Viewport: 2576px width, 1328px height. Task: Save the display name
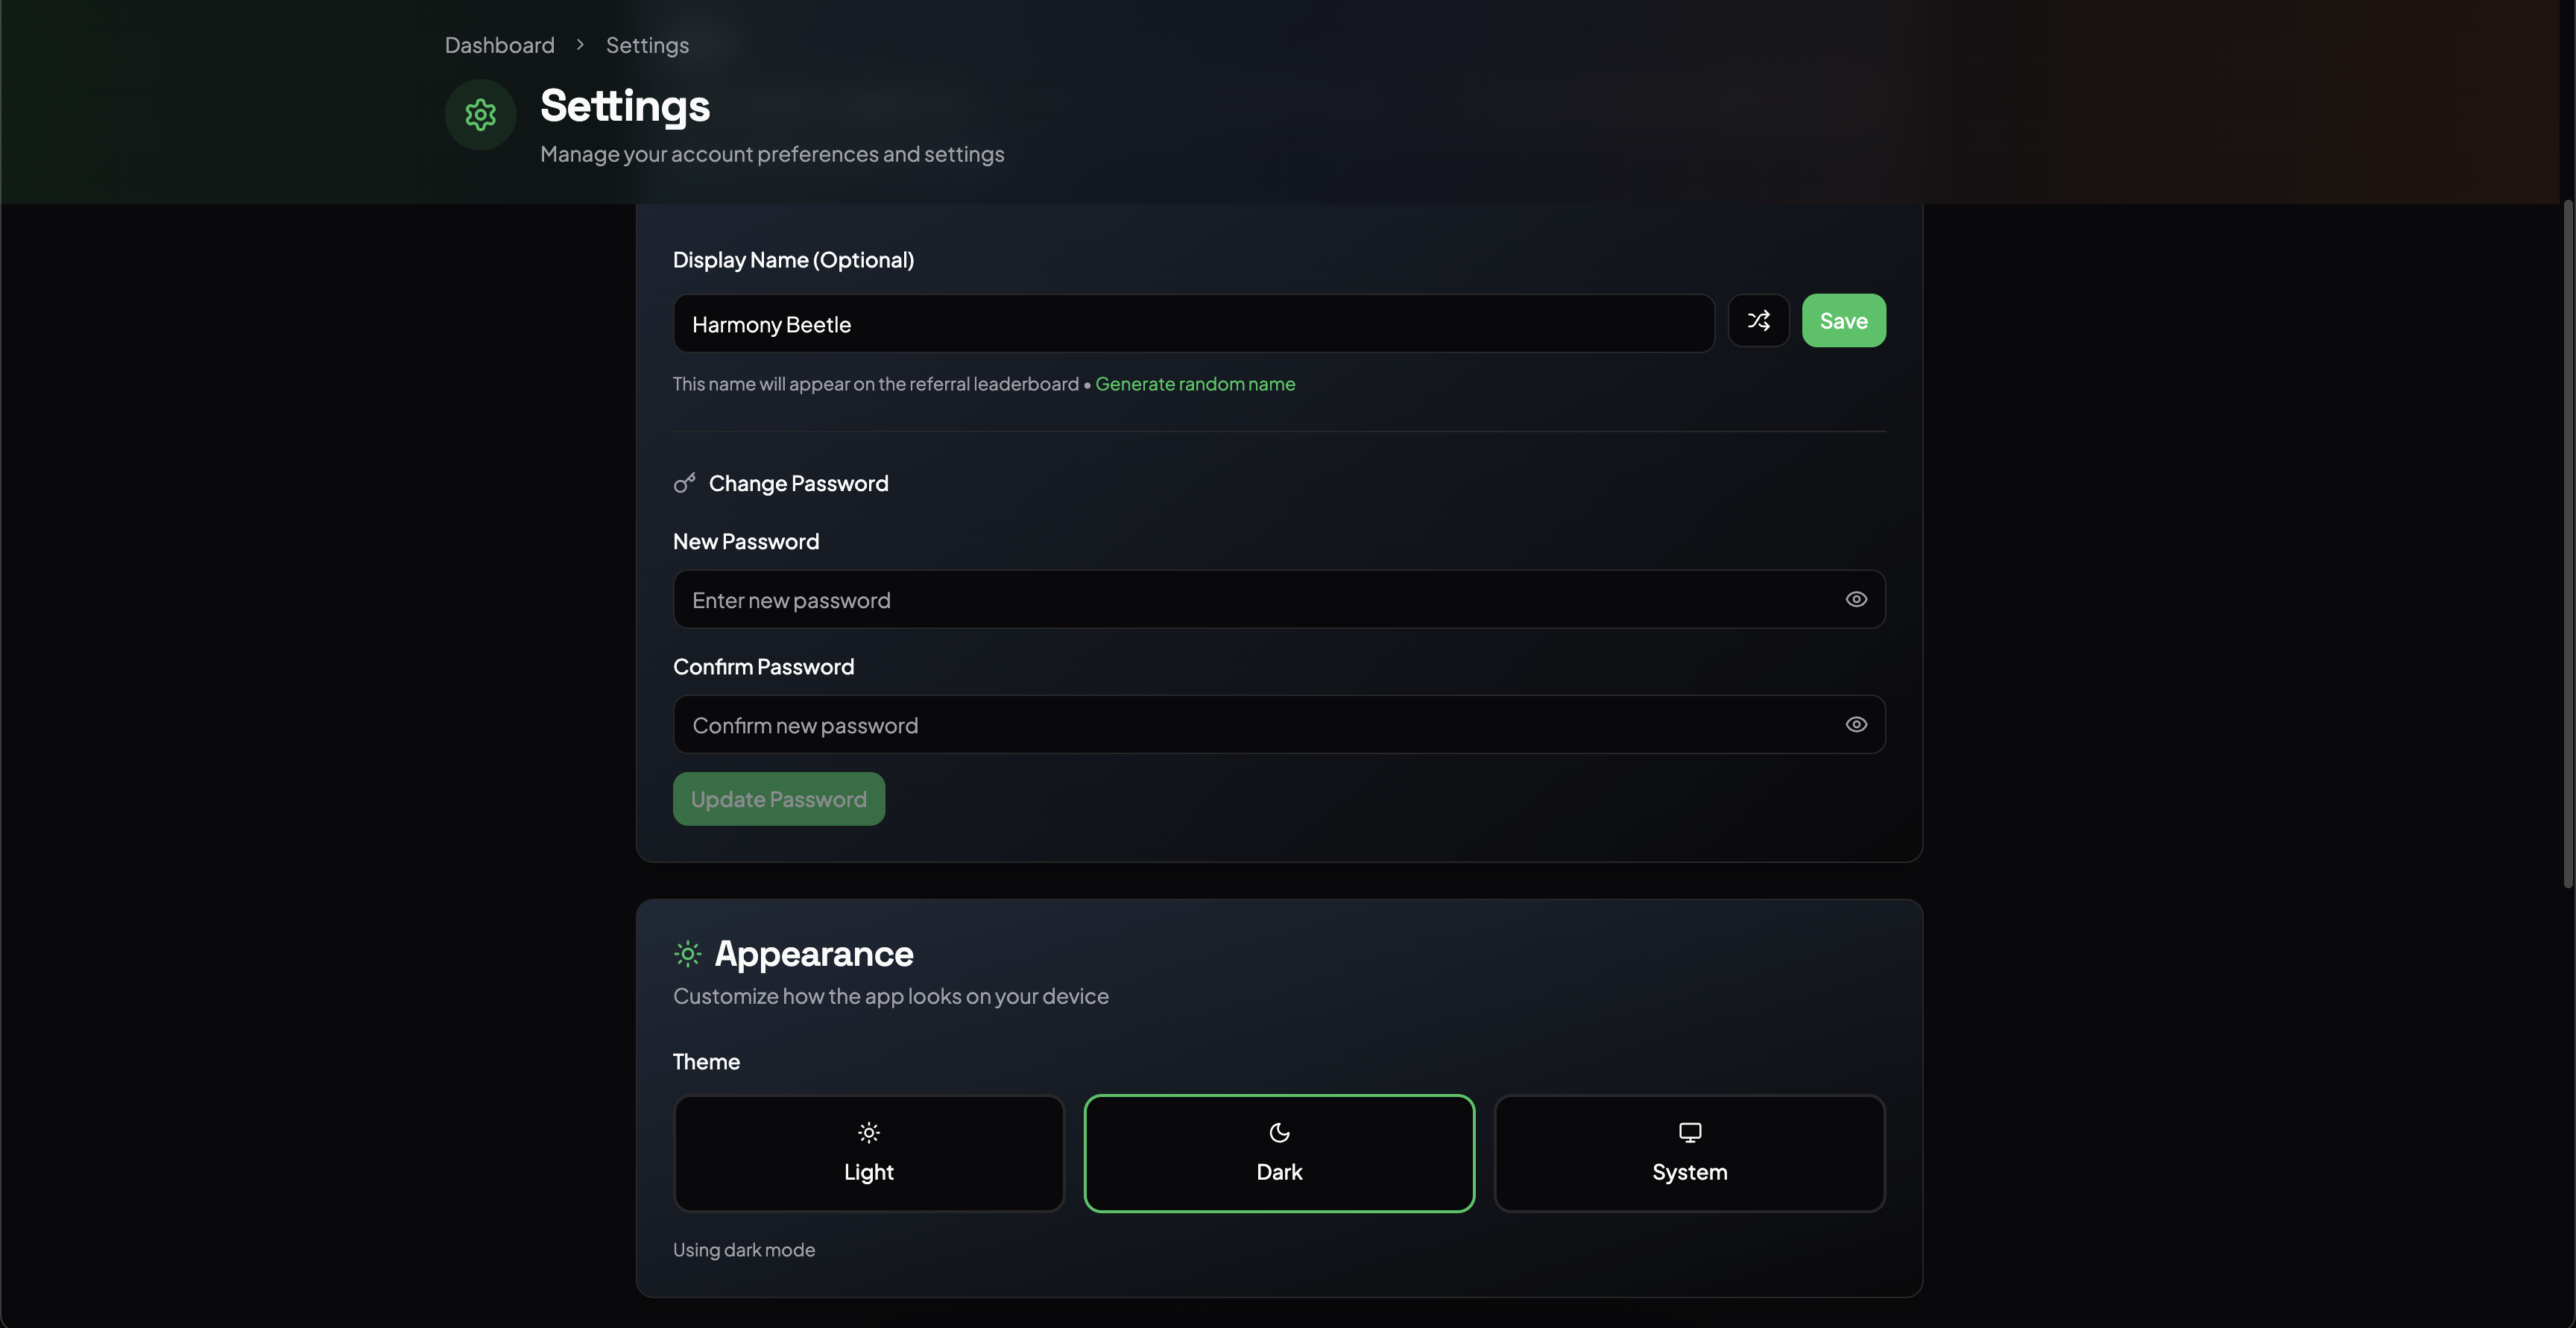[x=1843, y=320]
